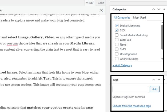The height and width of the screenshot is (112, 167).
Task: Open the Add Category link
Action: (x=122, y=65)
